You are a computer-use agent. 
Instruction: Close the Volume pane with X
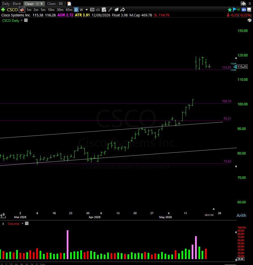[x=3, y=223]
